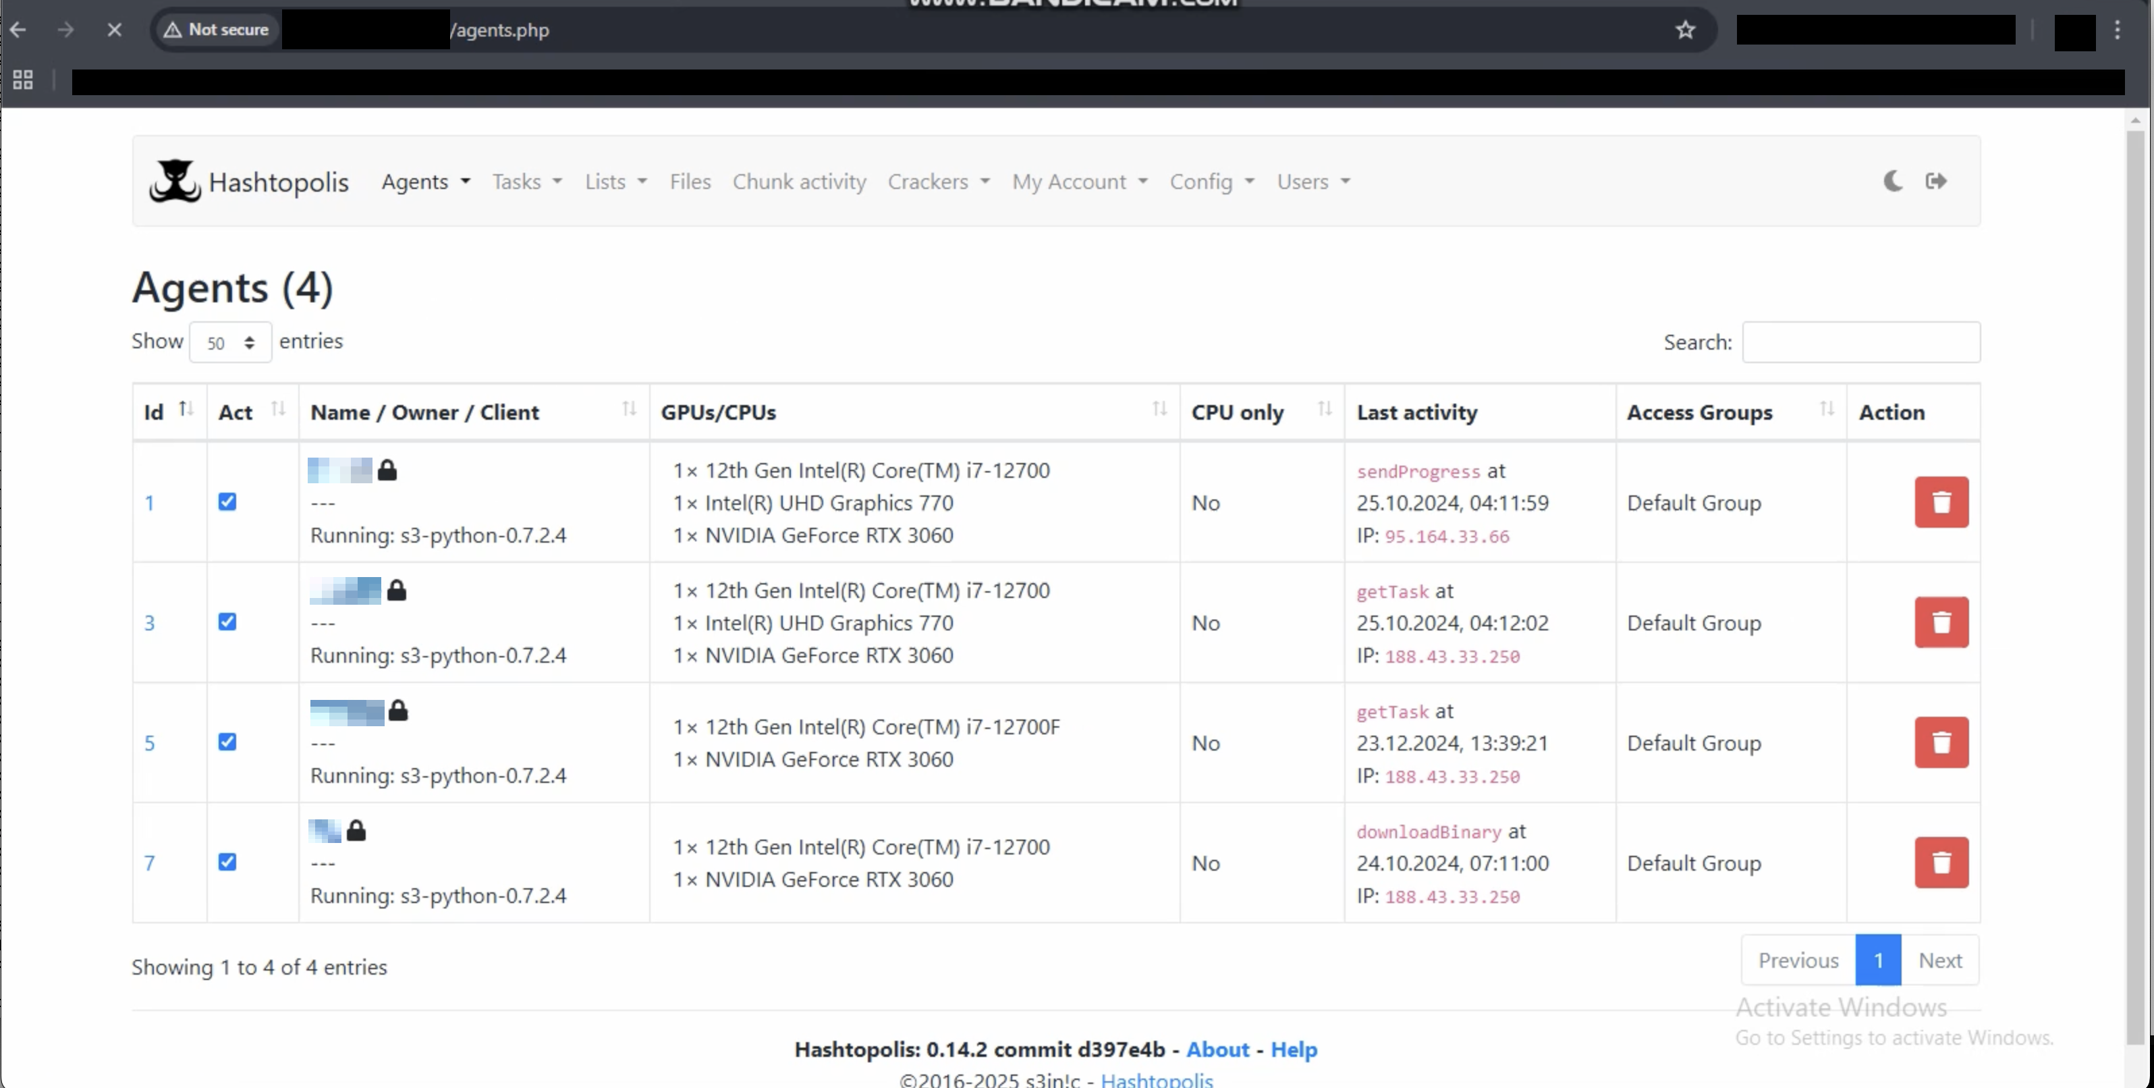Go to Chunk activity page
Image resolution: width=2154 pixels, height=1088 pixels.
798,182
